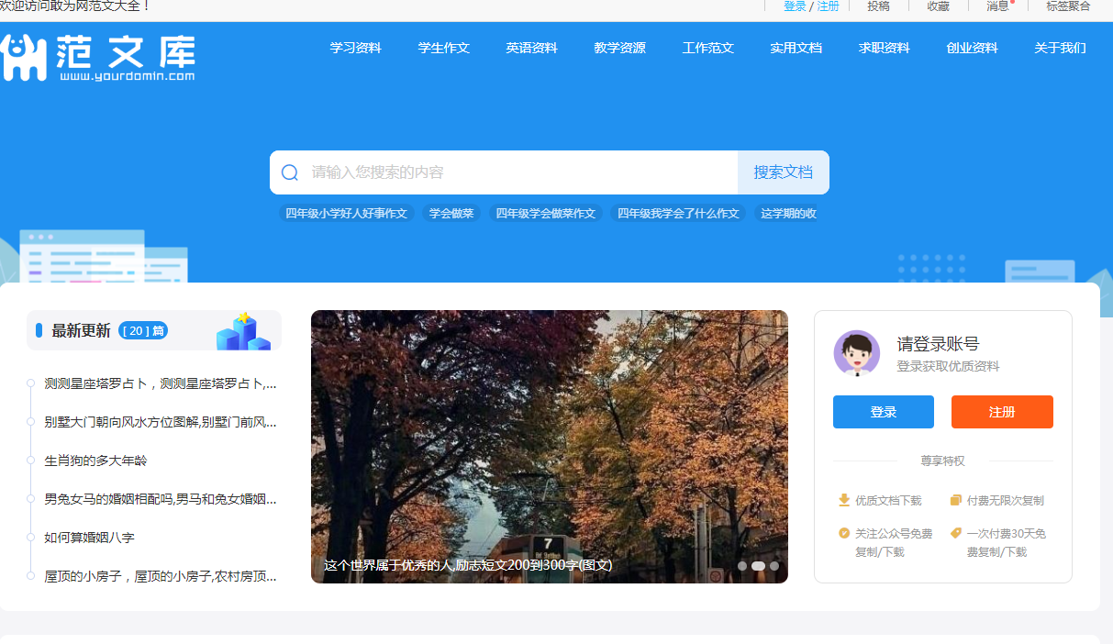Open 消息 notifications link
This screenshot has height=644, width=1113.
[x=998, y=6]
